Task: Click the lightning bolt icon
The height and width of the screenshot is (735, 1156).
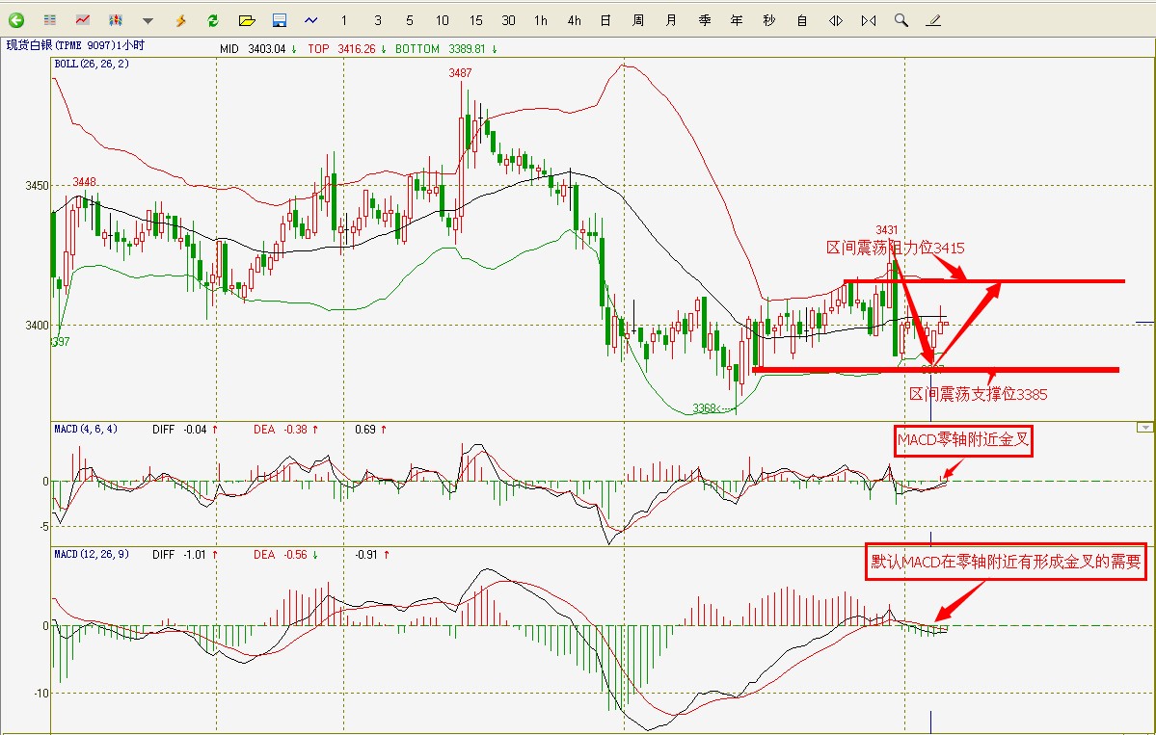Action: [x=180, y=19]
